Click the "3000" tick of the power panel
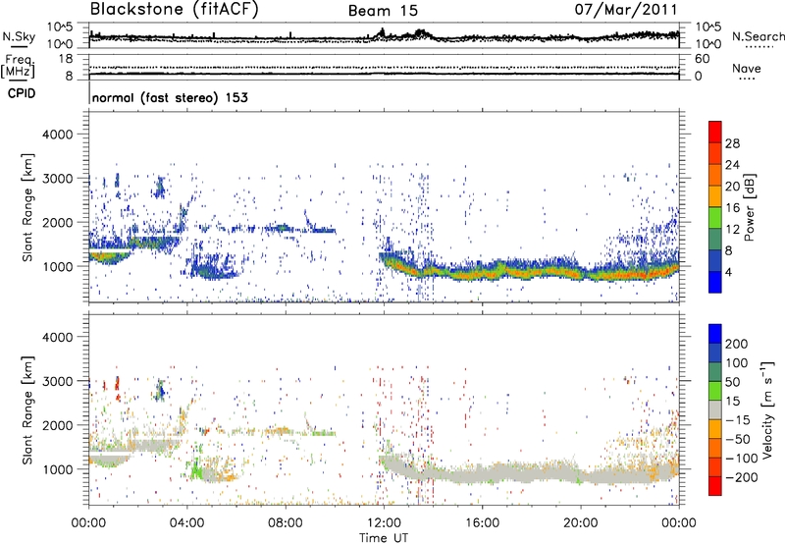Viewport: 785px width, 544px height. tap(57, 179)
